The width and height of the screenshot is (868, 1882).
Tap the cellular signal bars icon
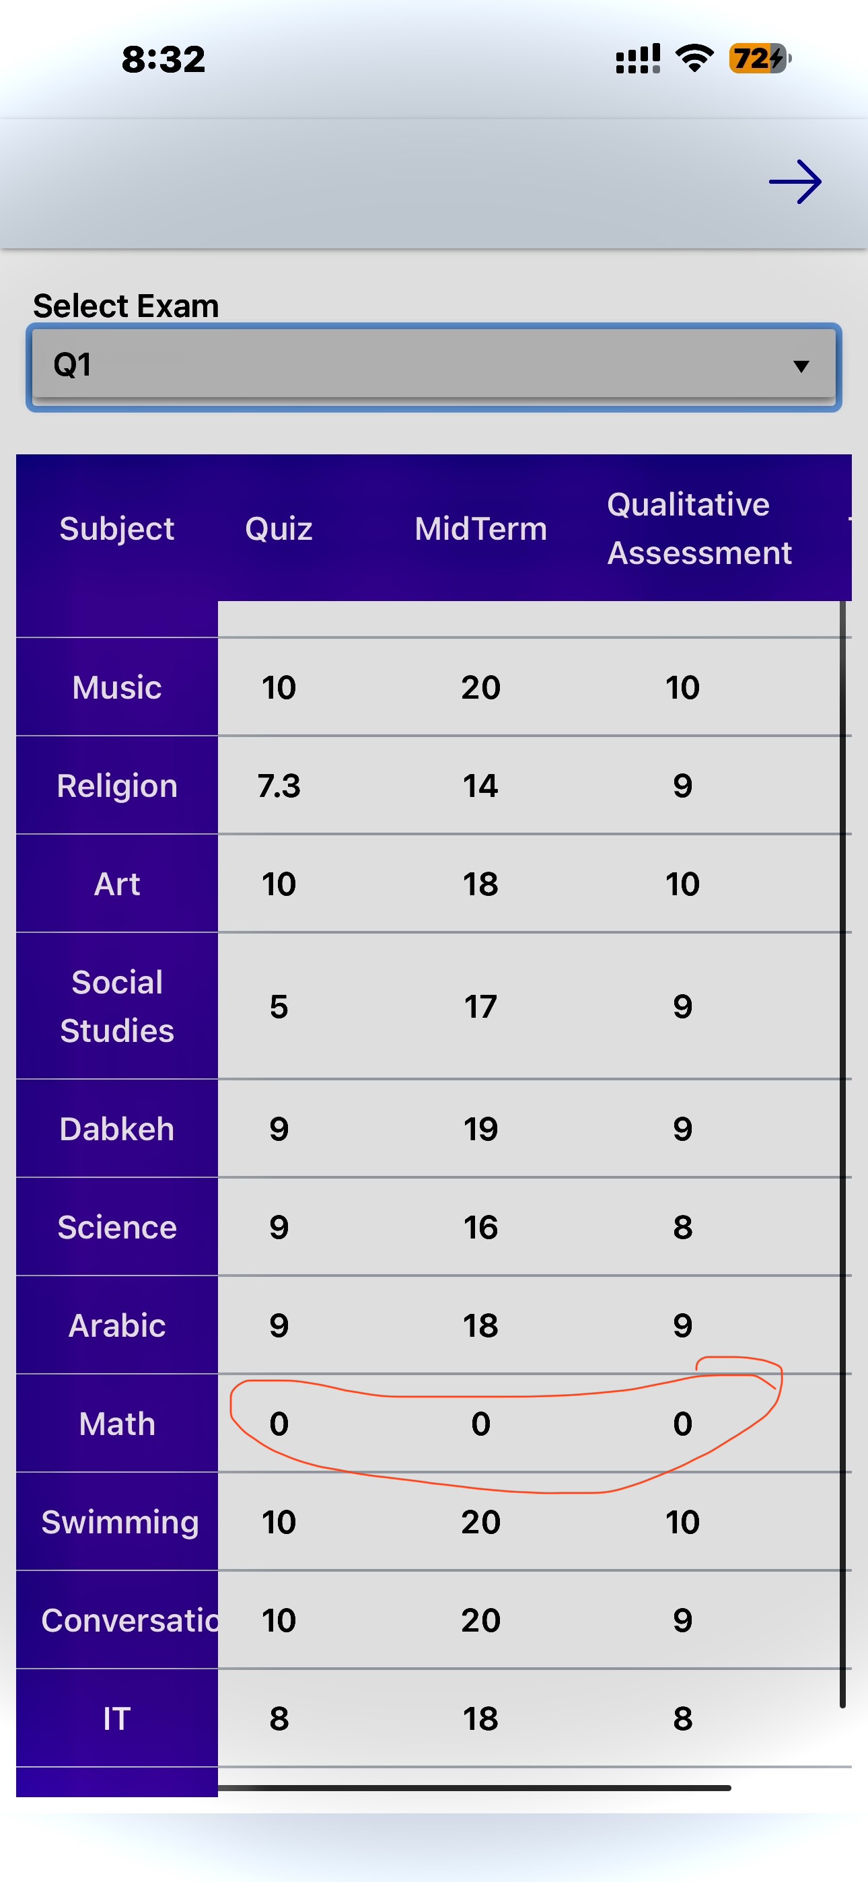[638, 59]
